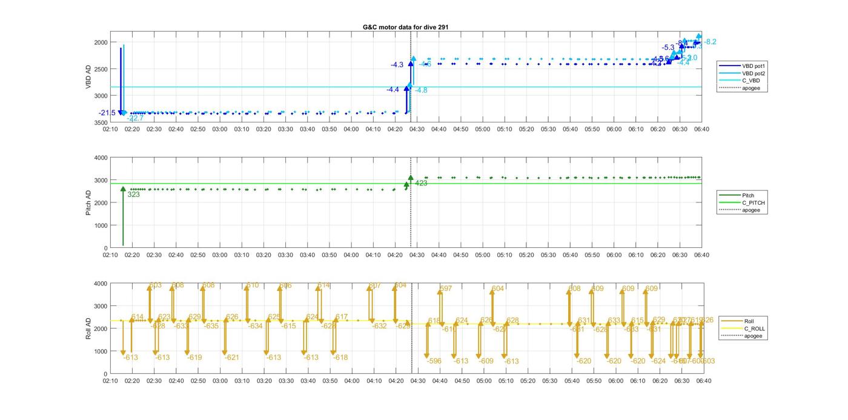Image resolution: width=848 pixels, height=420 pixels.
Task: Click the "-609" roll data label
Action: [x=486, y=361]
